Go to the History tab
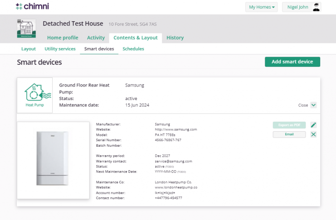Viewport: 336px width, 220px height. [x=175, y=38]
